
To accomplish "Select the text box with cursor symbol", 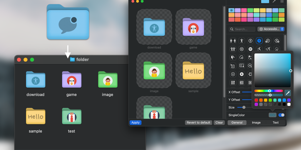I will (242, 66).
